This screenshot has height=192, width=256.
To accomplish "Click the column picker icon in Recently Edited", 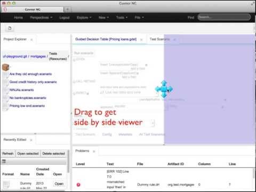I will 4,161.
